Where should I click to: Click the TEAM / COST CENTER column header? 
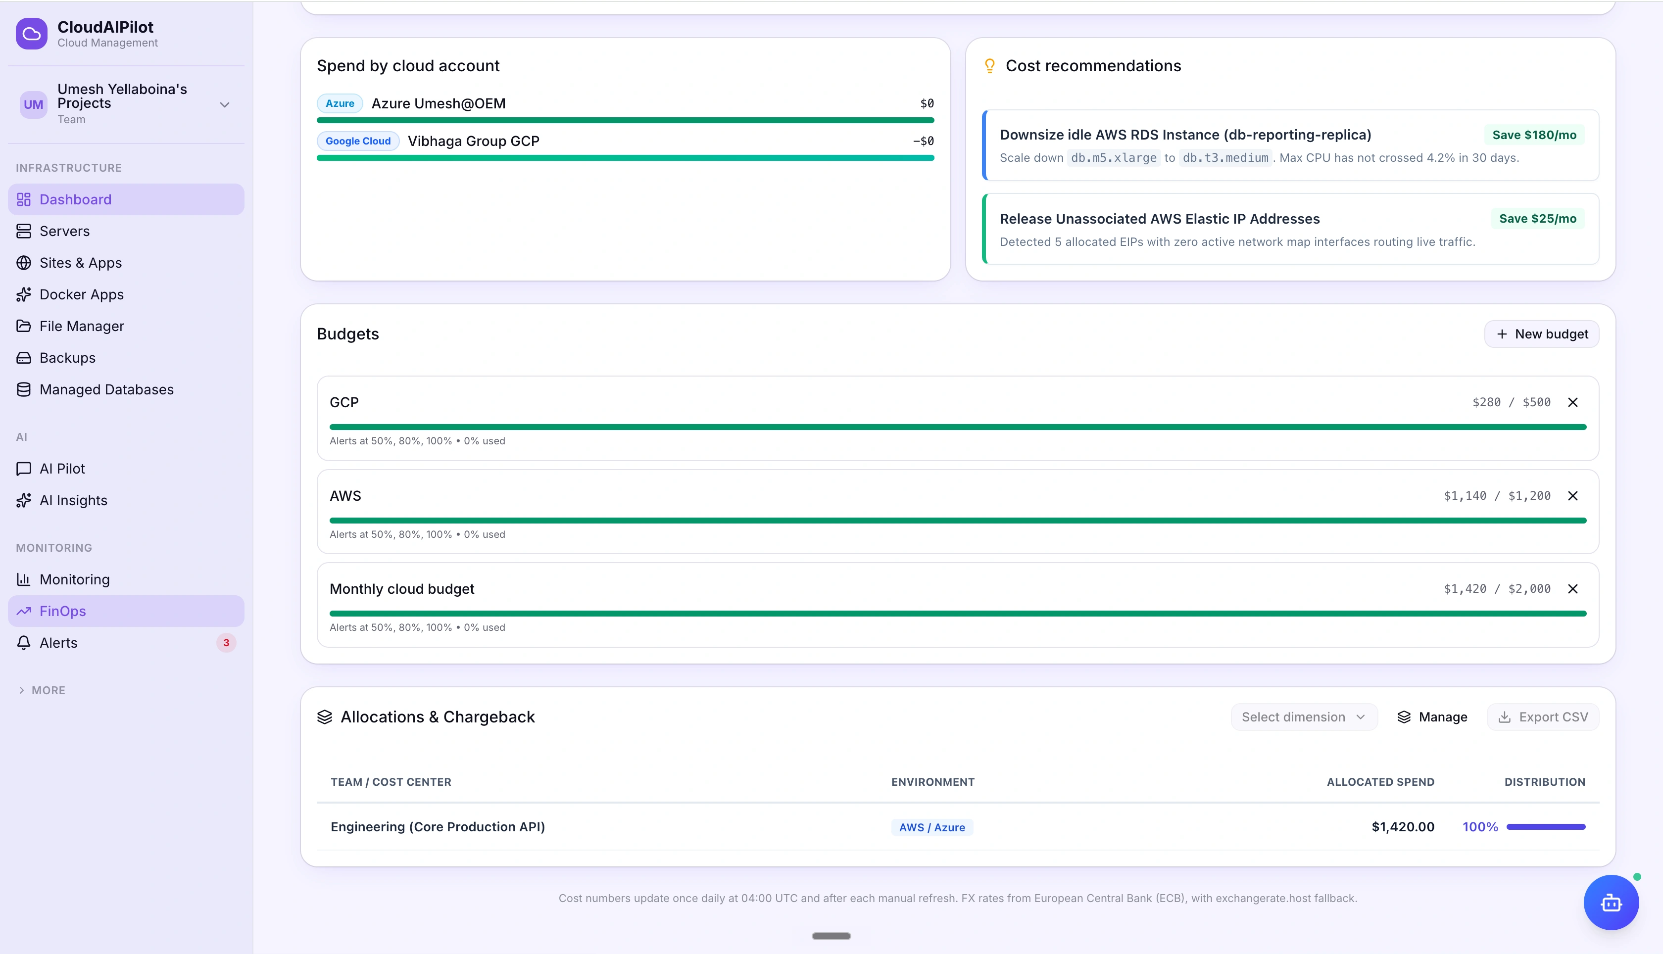coord(391,782)
